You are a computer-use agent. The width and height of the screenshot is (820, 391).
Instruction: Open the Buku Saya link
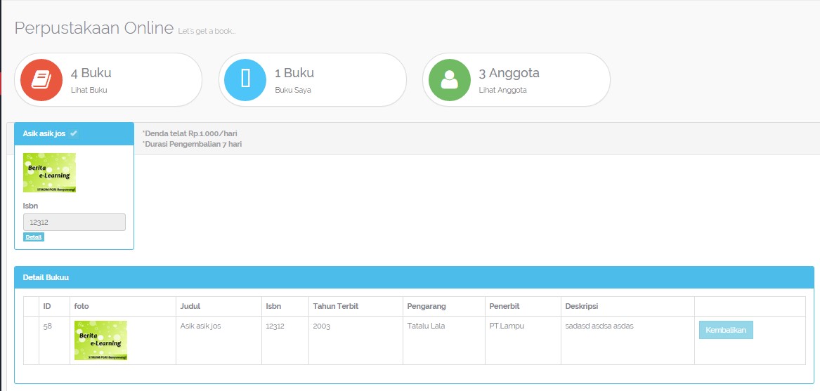[293, 90]
